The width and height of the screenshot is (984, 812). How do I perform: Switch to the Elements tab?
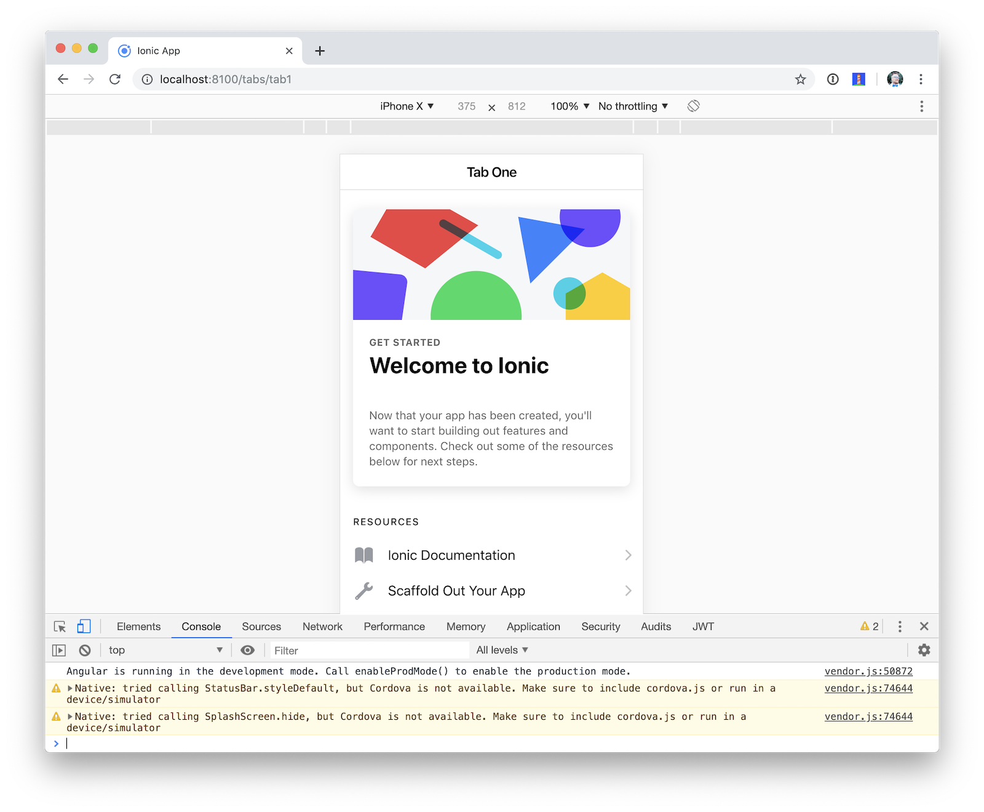click(x=138, y=626)
